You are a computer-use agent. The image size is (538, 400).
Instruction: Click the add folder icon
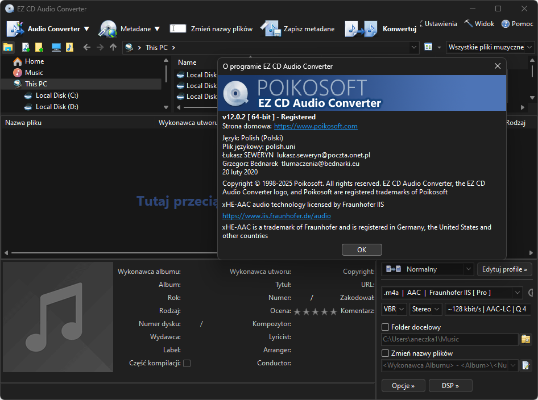(39, 47)
